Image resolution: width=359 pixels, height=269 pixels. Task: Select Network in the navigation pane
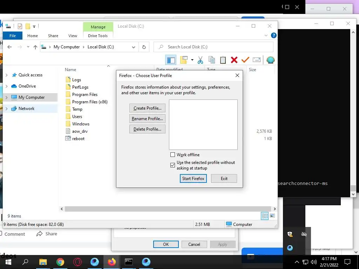click(x=26, y=109)
